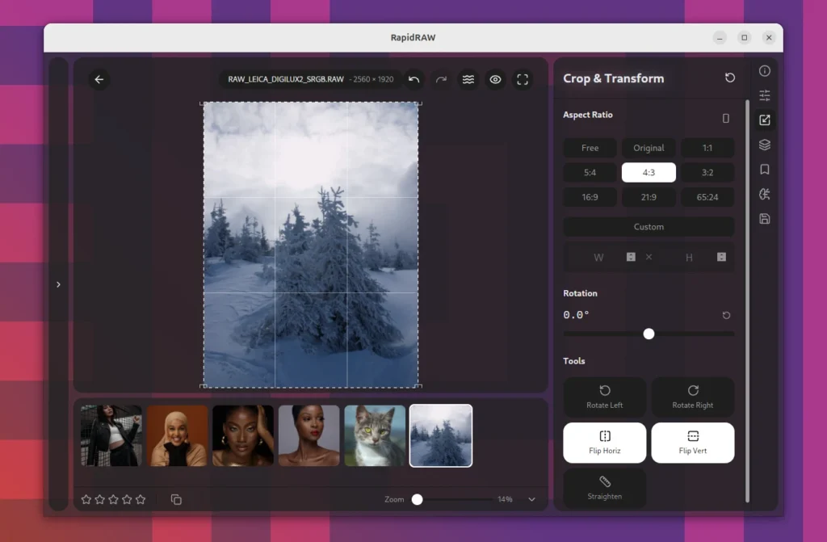Toggle Flip Horiz on the image
This screenshot has width=827, height=542.
[x=604, y=443]
